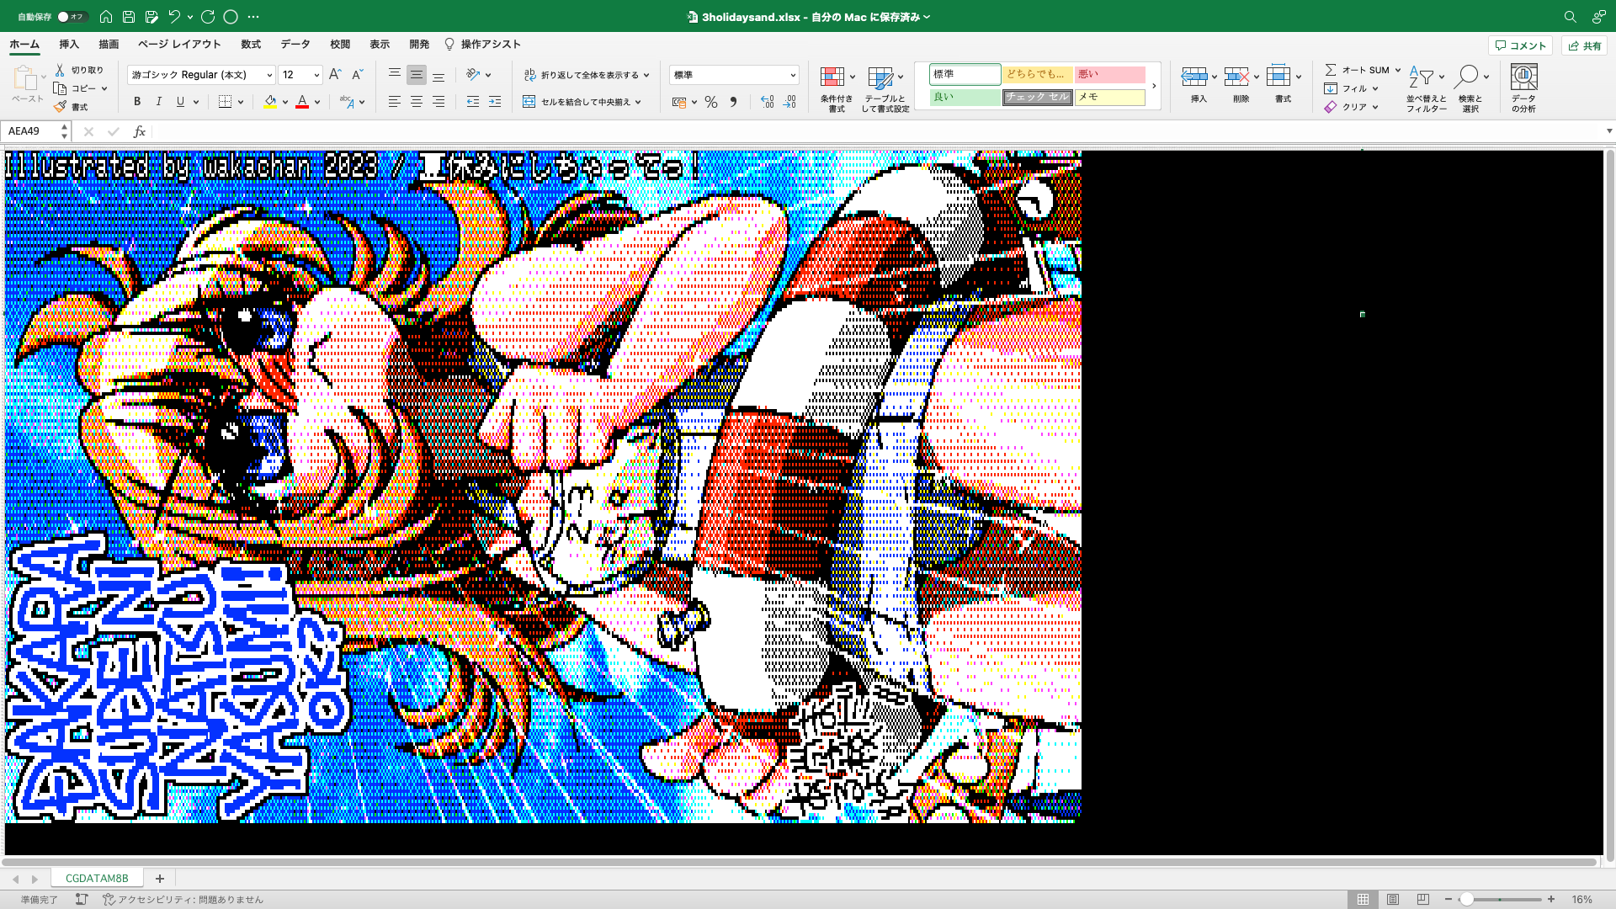The height and width of the screenshot is (909, 1616).
Task: Click the Save disk icon
Action: 129,17
